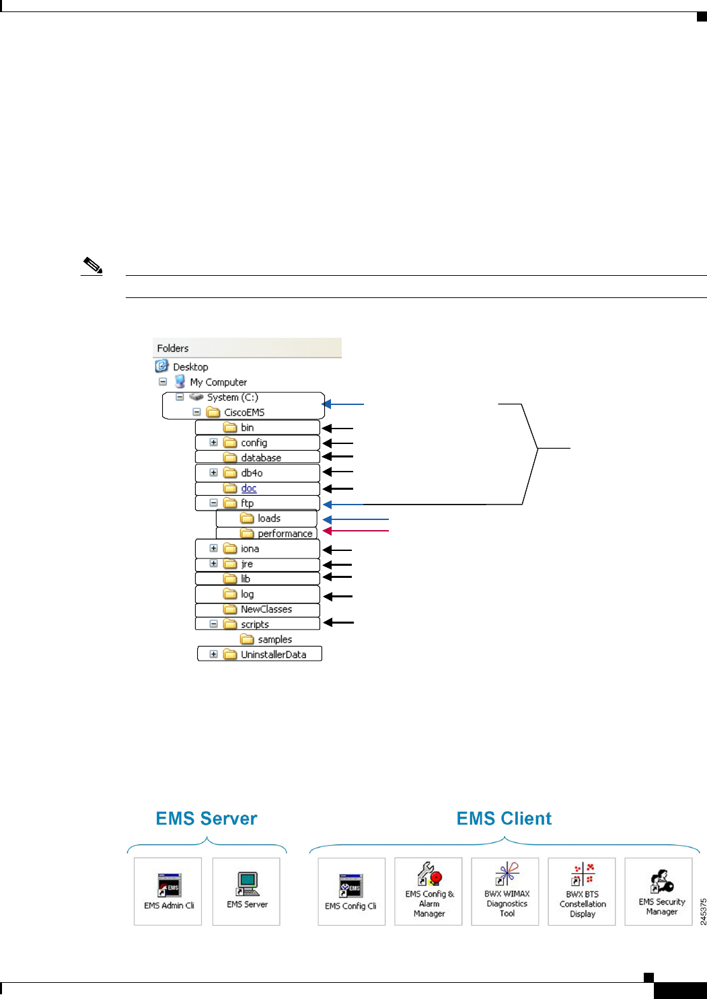Viewport: 707px width, 999px height.
Task: Collapse the ftp folder node
Action: click(x=213, y=503)
